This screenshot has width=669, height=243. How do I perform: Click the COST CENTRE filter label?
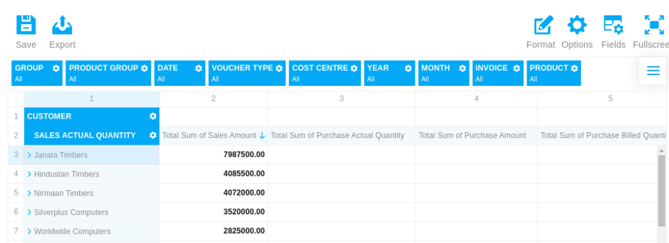click(320, 68)
